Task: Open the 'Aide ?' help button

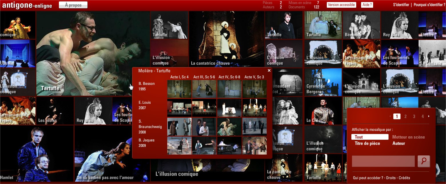Action: click(367, 5)
